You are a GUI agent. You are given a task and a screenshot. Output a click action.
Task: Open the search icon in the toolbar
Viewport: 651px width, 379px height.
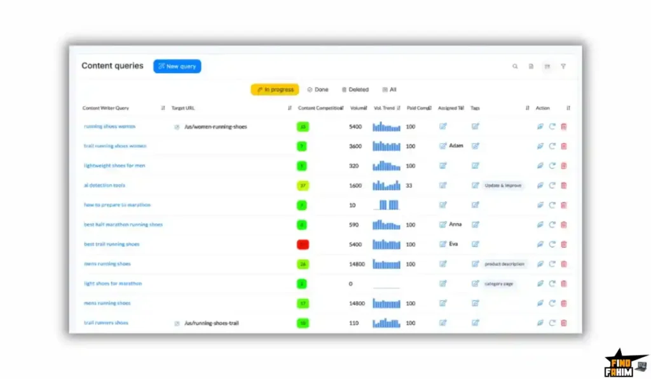(515, 66)
